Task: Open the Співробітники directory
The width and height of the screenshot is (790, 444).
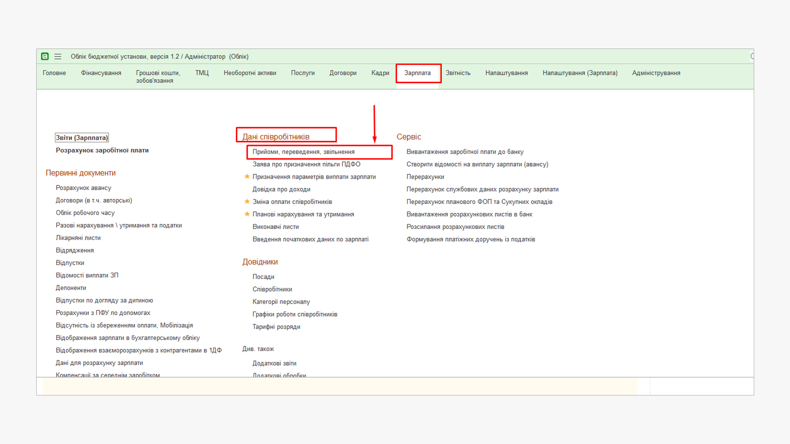Action: click(x=272, y=289)
